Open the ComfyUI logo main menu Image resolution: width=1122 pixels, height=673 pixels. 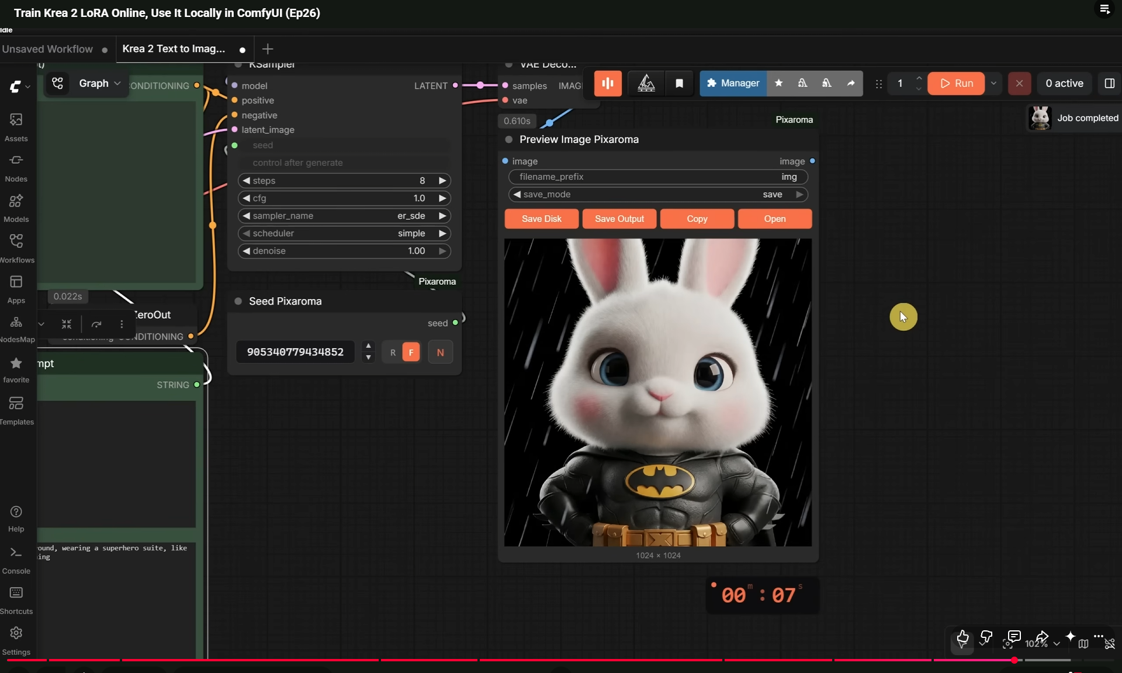[19, 87]
